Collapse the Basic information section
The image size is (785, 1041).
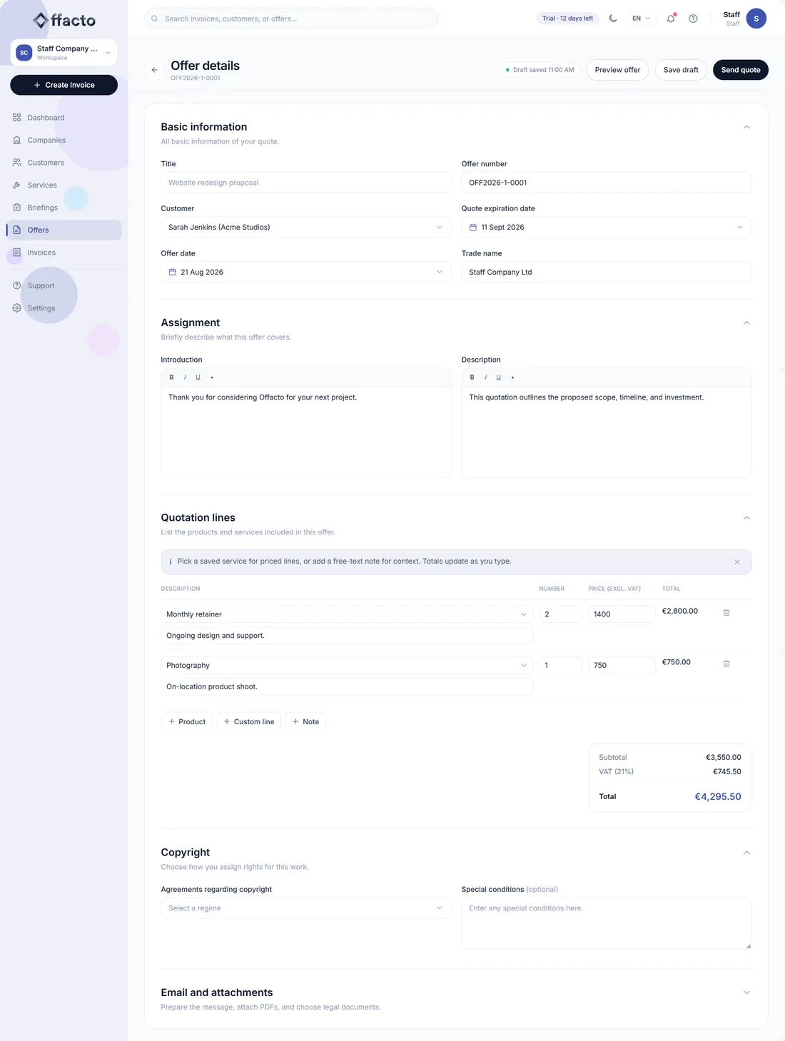tap(746, 127)
